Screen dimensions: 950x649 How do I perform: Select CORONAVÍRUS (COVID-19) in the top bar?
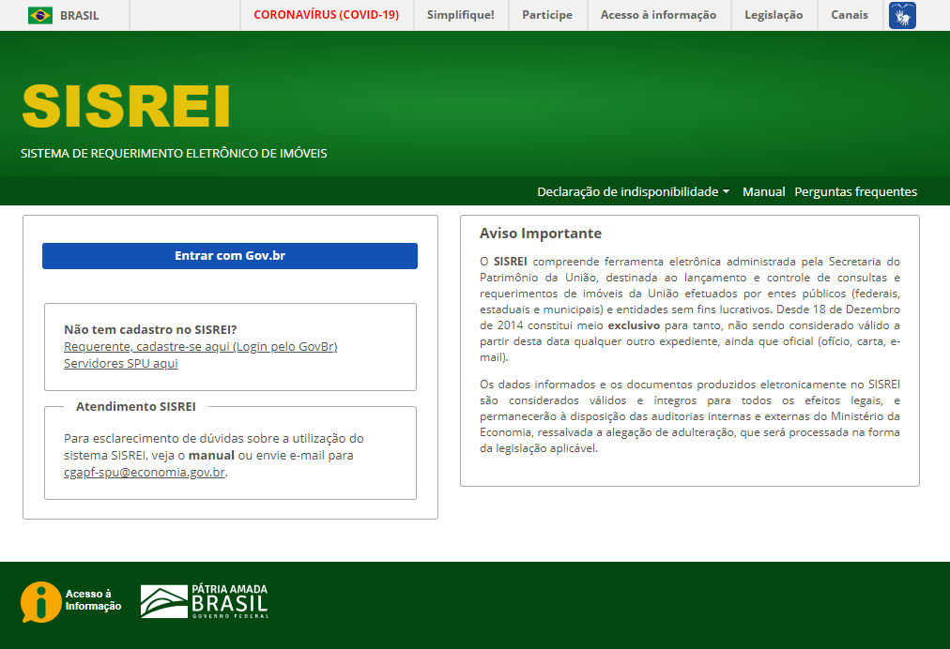pos(326,15)
